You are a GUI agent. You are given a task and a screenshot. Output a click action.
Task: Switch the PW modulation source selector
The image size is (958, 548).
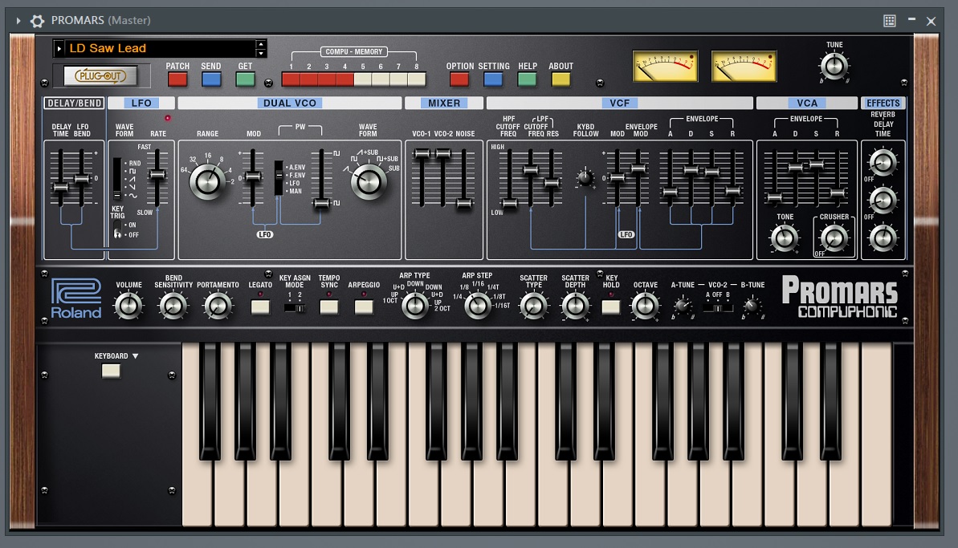point(279,177)
